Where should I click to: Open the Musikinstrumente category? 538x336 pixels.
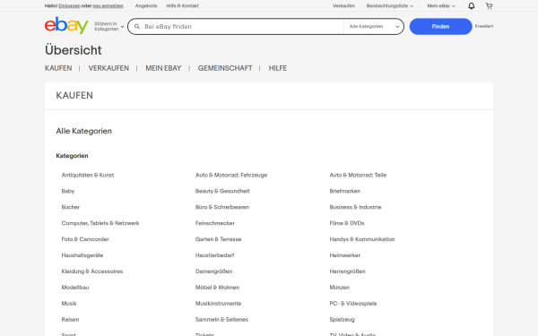point(218,304)
